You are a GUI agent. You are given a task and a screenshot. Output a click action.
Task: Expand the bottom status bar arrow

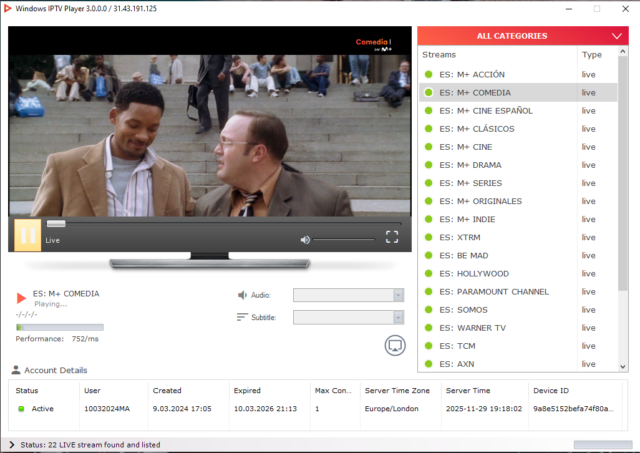pos(12,445)
